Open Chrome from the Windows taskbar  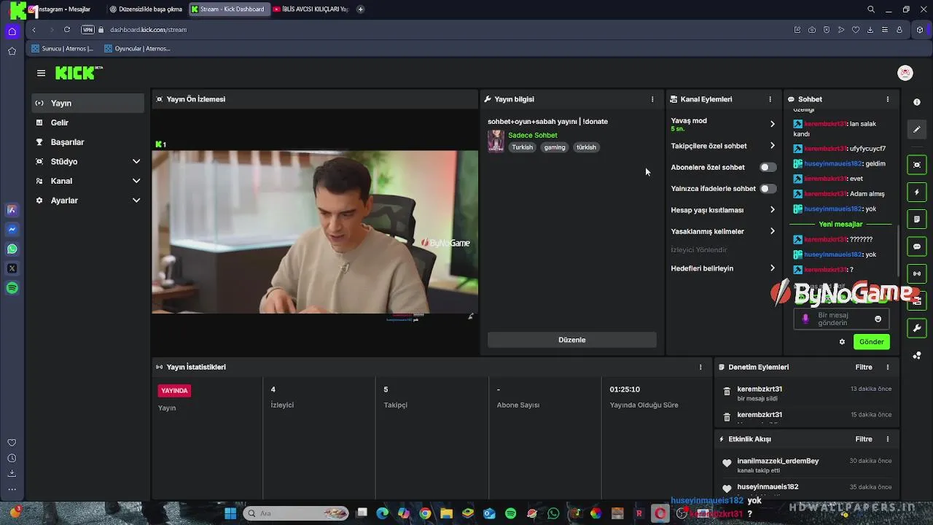[425, 513]
